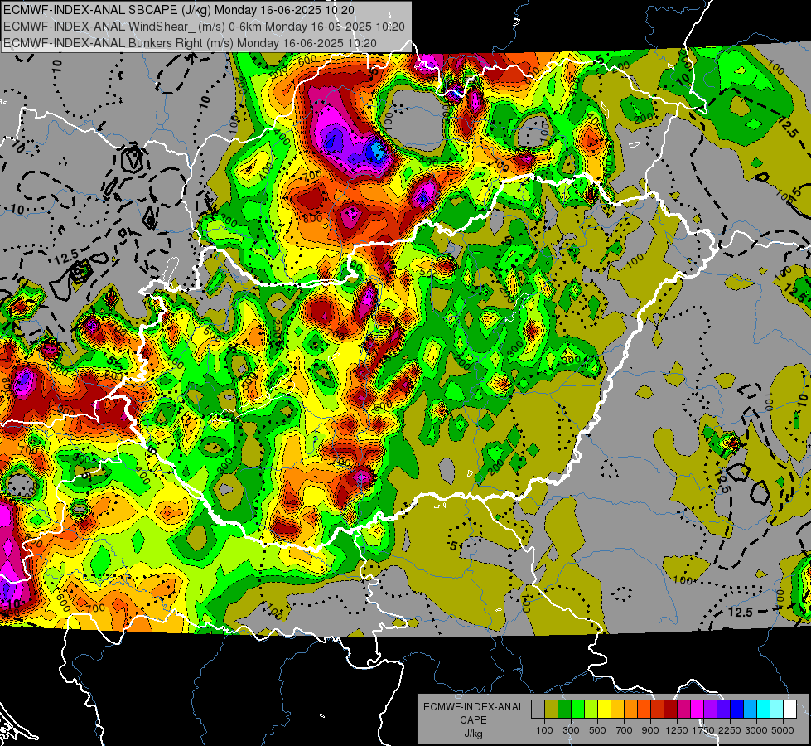The width and height of the screenshot is (811, 746).
Task: Click the magenta legend swatch before 1750
Action: pos(698,709)
